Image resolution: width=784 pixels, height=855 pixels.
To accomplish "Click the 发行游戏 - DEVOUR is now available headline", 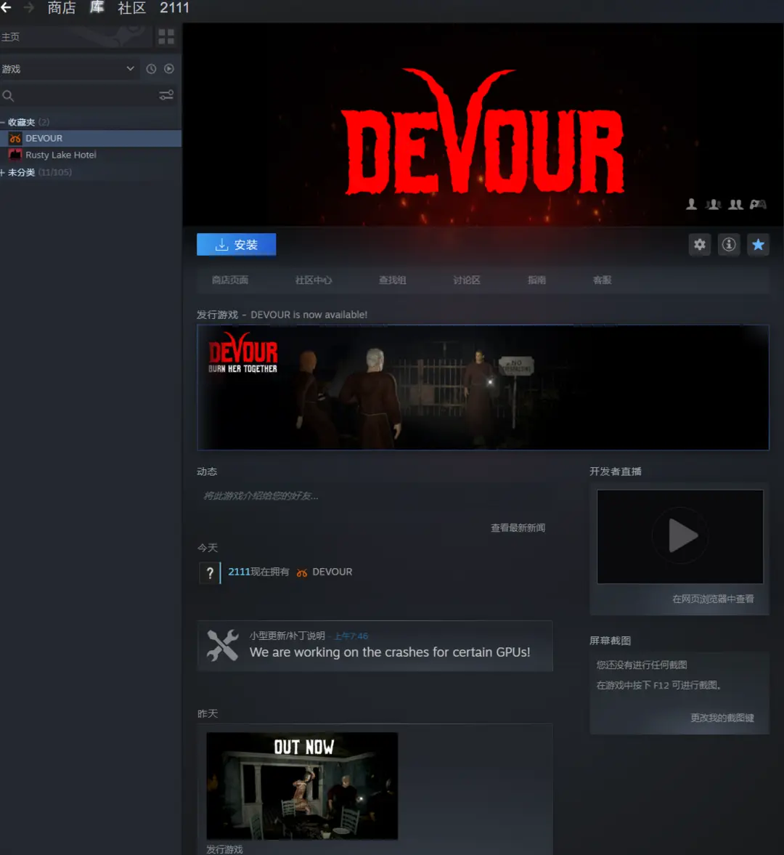I will [282, 315].
